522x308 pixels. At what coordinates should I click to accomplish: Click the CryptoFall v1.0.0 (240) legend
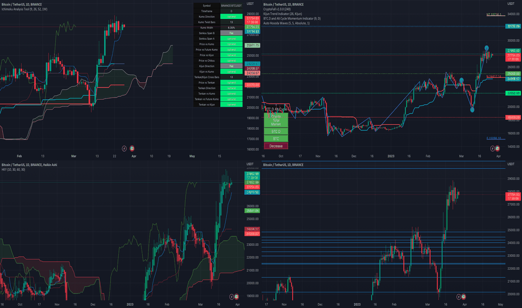(x=277, y=10)
